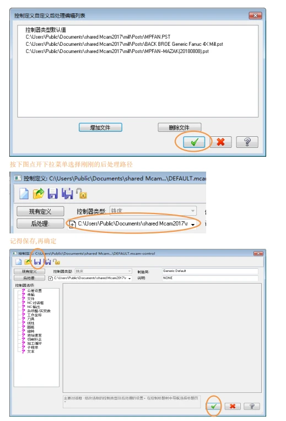
Task: Click the Generic Default manufacturer field
Action: click(x=210, y=271)
